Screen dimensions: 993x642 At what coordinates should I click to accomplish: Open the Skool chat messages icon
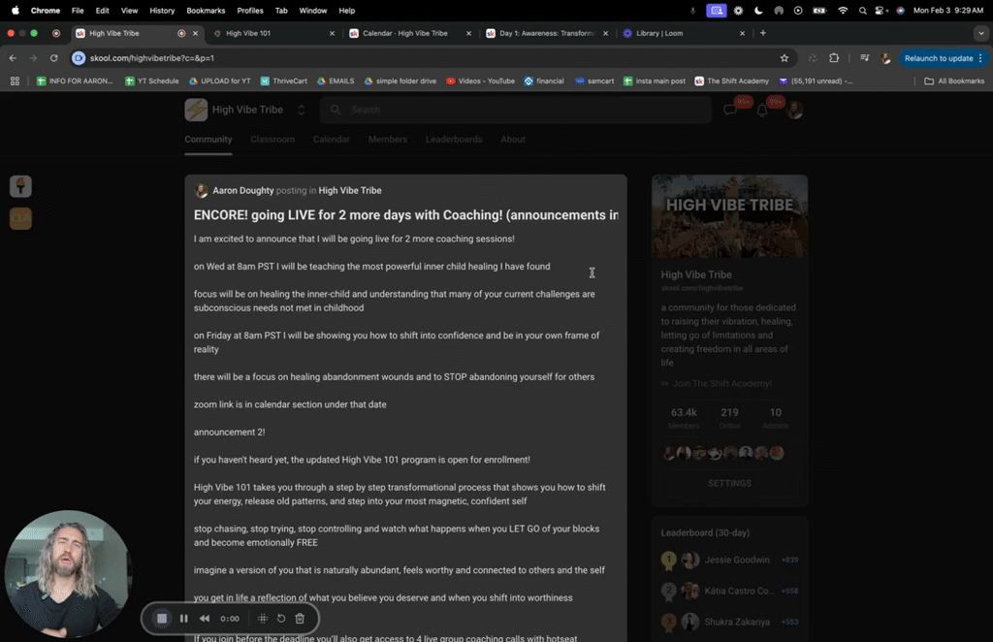tap(730, 111)
